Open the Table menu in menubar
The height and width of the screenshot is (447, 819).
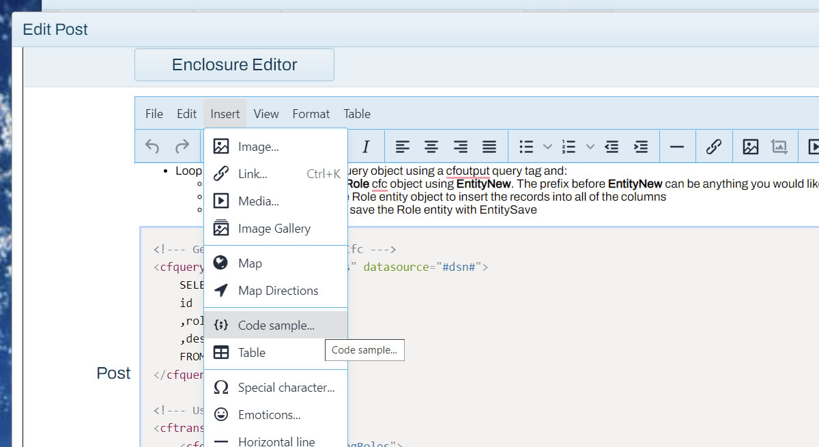point(357,114)
